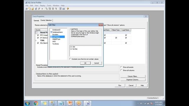Expand the Not like filter node
This screenshot has height=106, width=189.
[x=71, y=49]
